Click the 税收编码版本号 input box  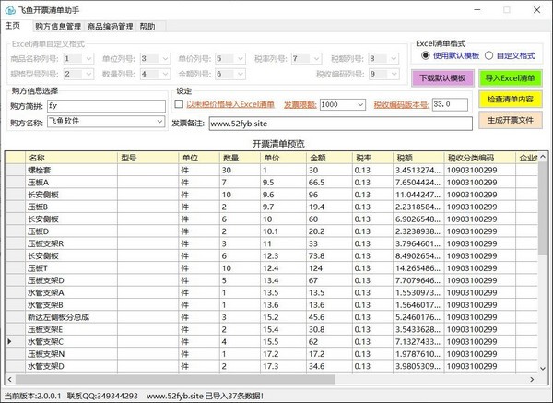(x=450, y=105)
